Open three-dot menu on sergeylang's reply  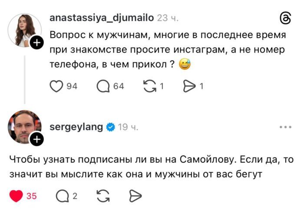[x=285, y=127]
